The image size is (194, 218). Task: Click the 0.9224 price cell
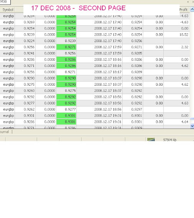[x=29, y=41]
